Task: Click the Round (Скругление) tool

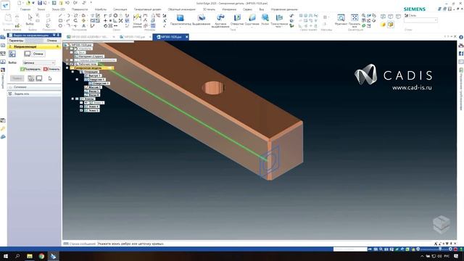Action: coord(252,20)
